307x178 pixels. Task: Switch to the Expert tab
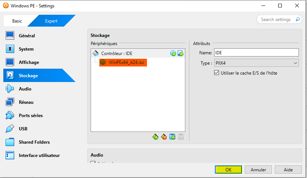pos(51,21)
